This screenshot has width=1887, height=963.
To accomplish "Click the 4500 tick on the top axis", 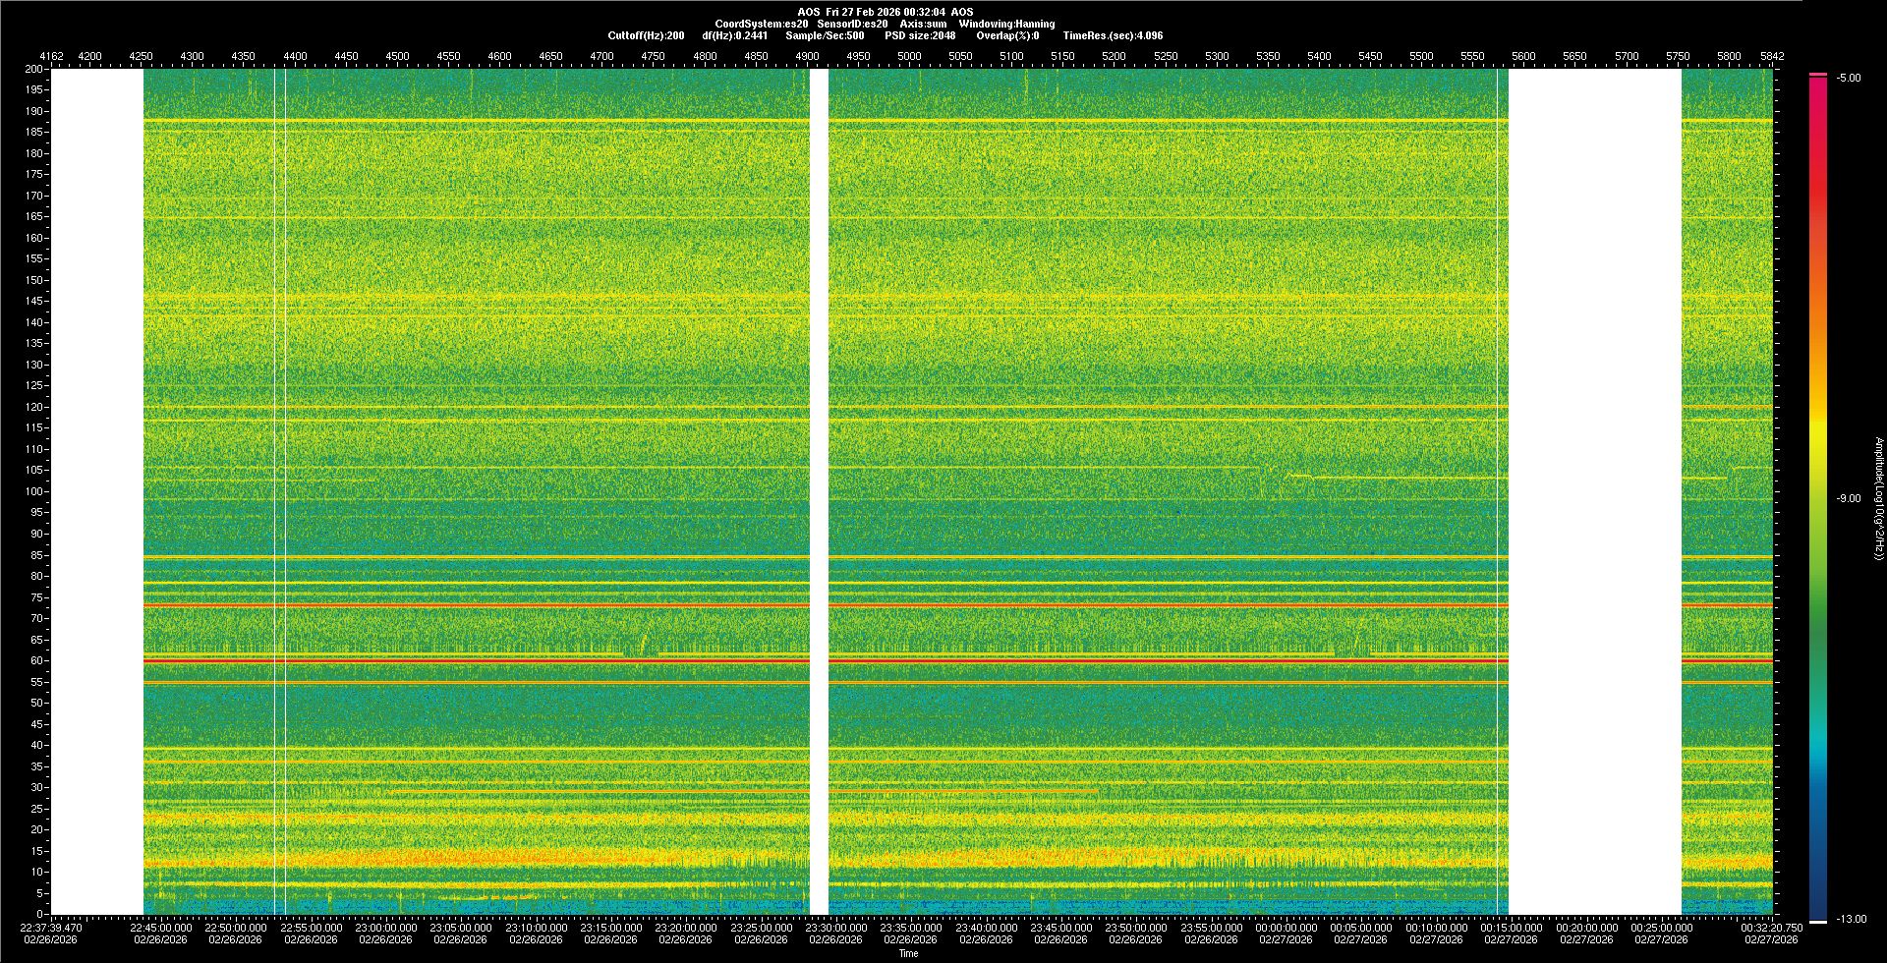I will click(x=397, y=57).
